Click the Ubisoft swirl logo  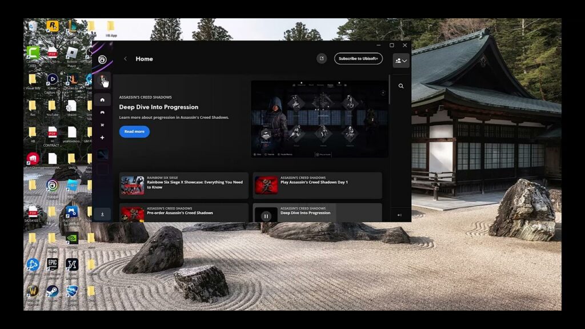click(x=102, y=59)
